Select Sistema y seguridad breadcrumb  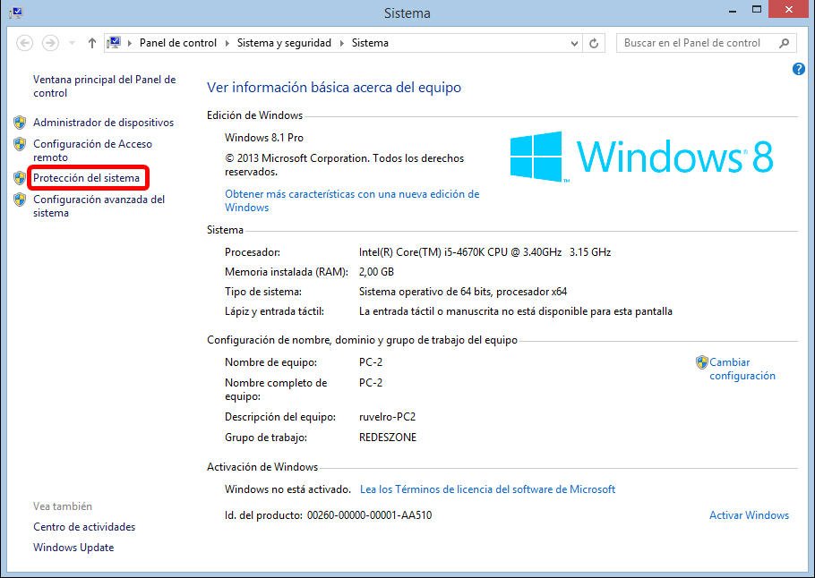click(x=284, y=43)
